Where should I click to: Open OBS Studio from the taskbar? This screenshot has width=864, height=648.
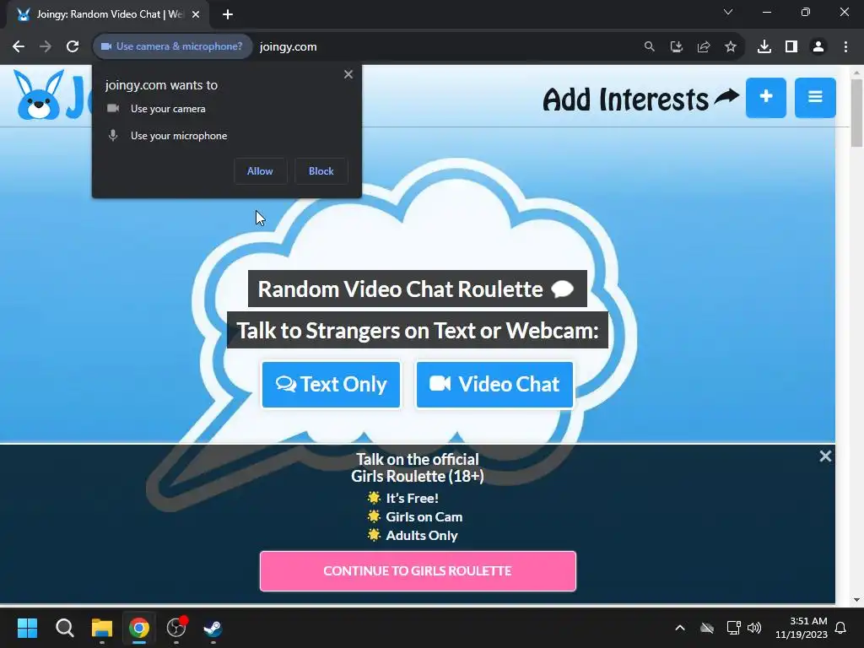(176, 628)
